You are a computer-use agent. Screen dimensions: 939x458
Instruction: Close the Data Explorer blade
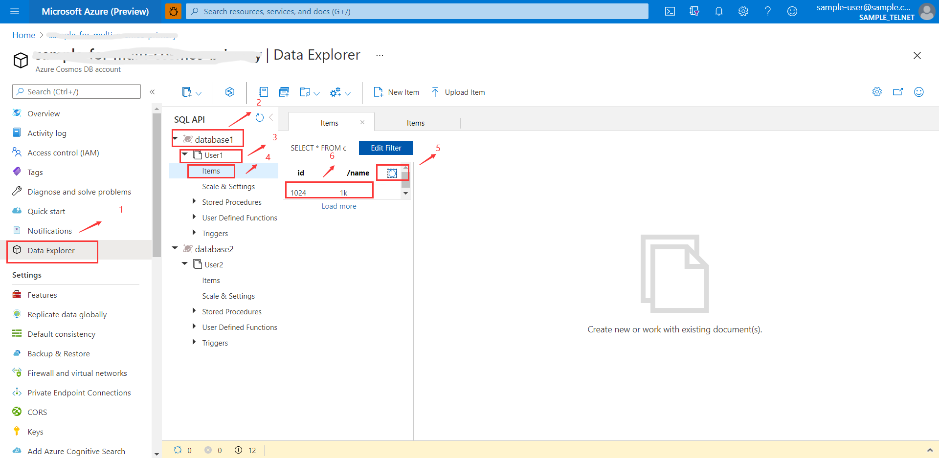pyautogui.click(x=917, y=56)
